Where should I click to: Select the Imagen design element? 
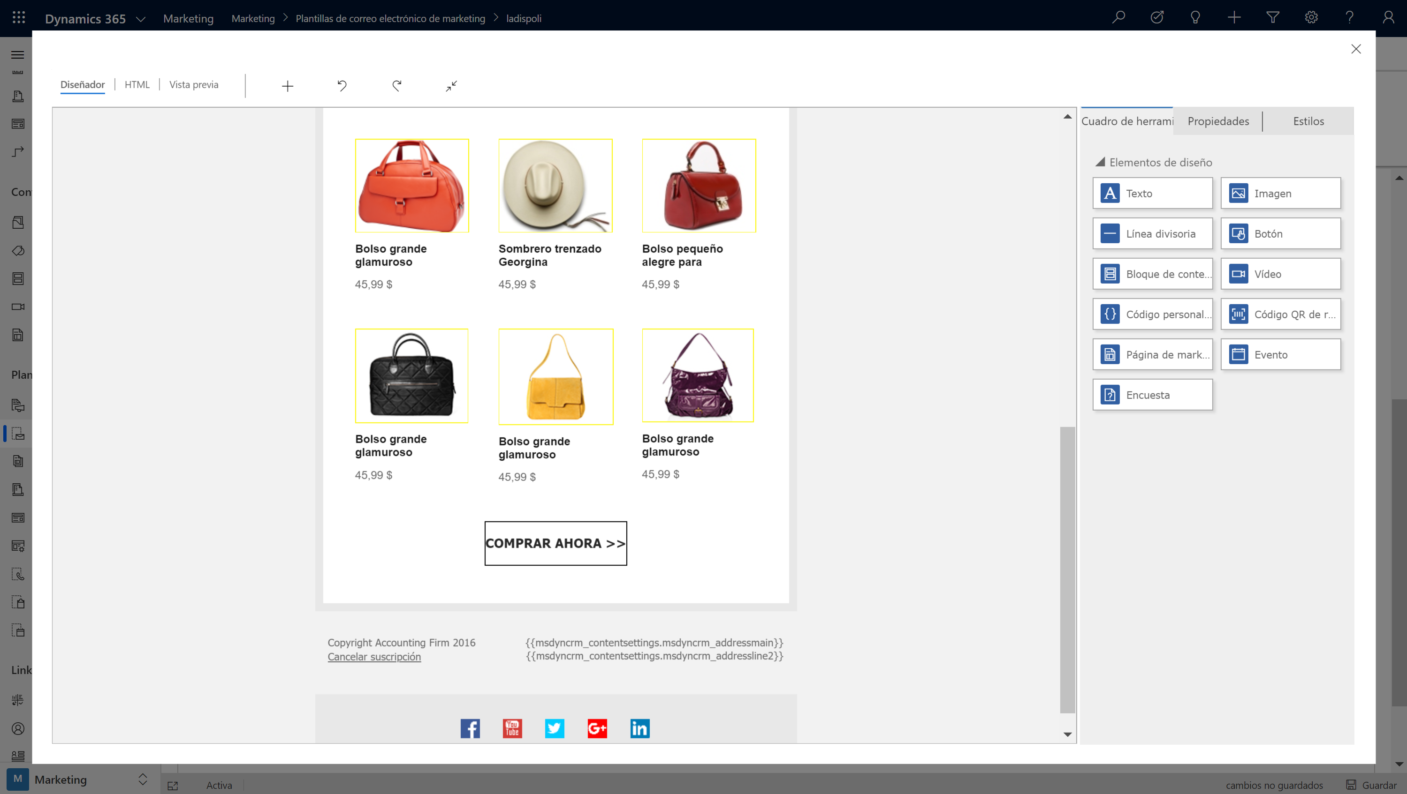click(x=1280, y=193)
